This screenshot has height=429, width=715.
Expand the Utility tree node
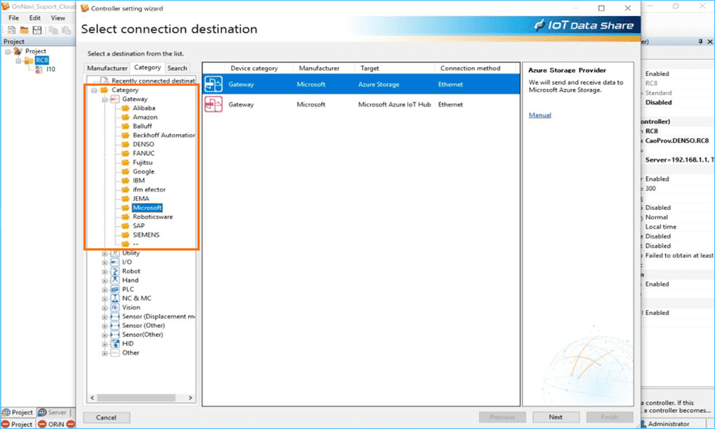(104, 254)
